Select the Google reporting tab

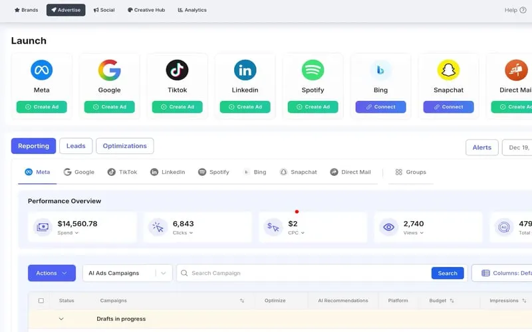pyautogui.click(x=78, y=172)
